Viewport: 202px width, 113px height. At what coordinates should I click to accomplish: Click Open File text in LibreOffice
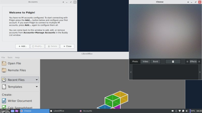tap(14, 64)
